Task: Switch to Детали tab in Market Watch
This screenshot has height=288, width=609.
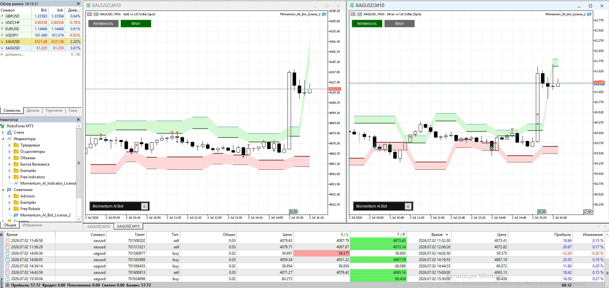Action: 33,110
